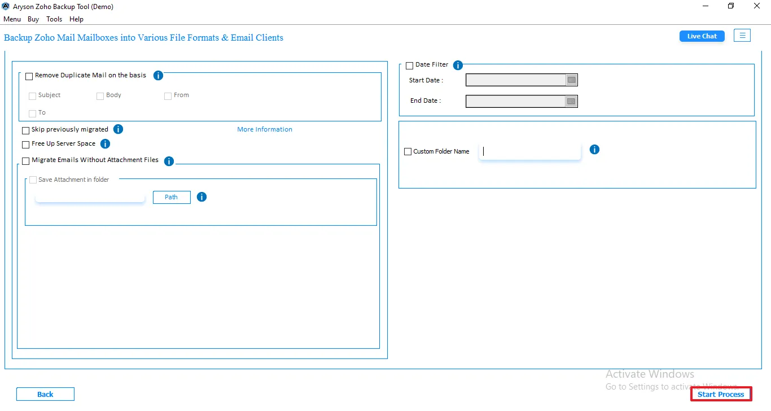Open the hamburger menu beside Live Chat

click(742, 36)
